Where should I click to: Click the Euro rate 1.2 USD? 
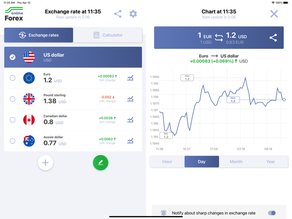click(x=53, y=80)
